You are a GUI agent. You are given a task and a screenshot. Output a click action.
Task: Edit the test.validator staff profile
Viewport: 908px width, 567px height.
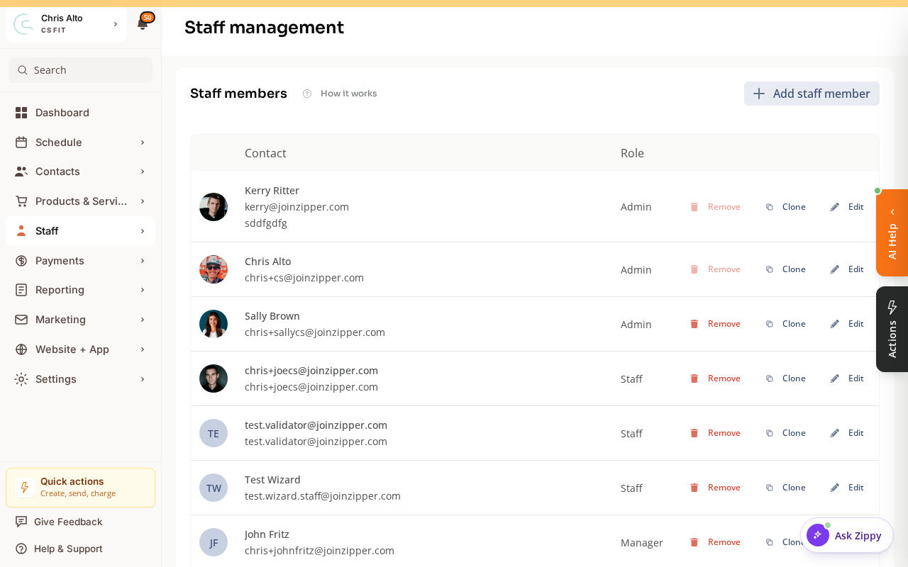coord(846,433)
